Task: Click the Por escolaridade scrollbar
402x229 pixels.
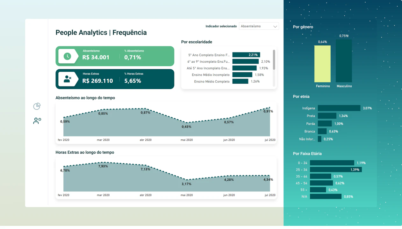Action: 274,59
